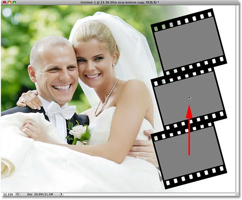This screenshot has height=200, width=242.
Task: Click the vertical scrollbar on the right edge
Action: [237, 99]
